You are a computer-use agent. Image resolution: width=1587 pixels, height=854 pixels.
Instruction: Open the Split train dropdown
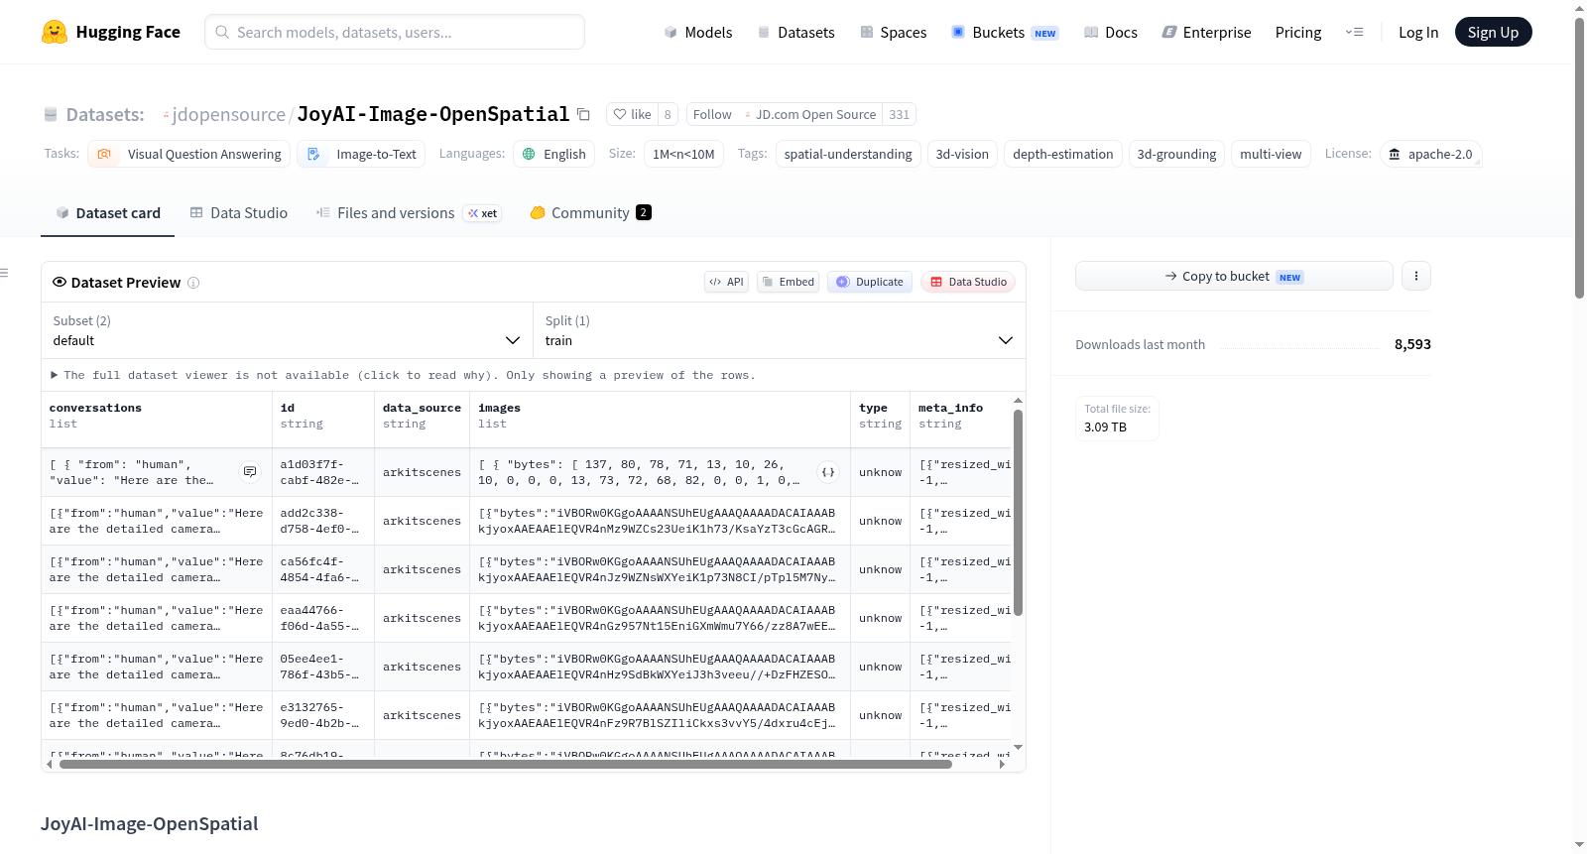tap(780, 330)
